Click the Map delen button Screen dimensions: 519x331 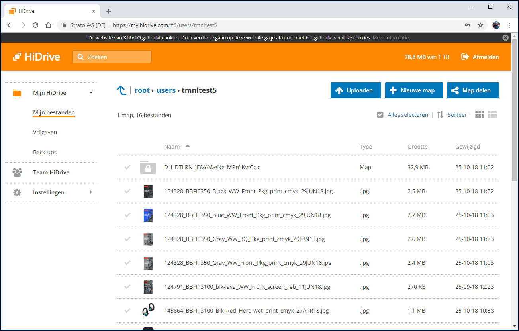(473, 90)
